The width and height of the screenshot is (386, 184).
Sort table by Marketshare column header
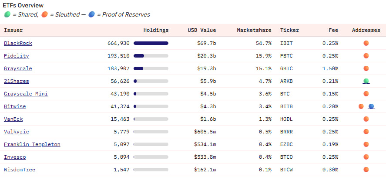254,30
